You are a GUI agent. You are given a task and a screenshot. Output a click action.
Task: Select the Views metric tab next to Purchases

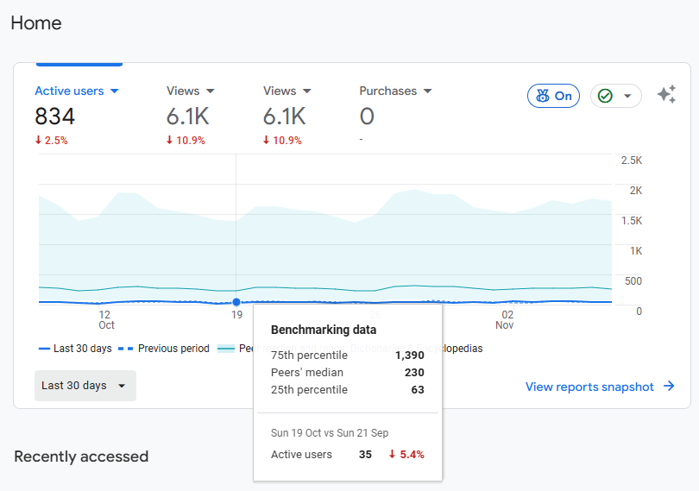pos(287,91)
